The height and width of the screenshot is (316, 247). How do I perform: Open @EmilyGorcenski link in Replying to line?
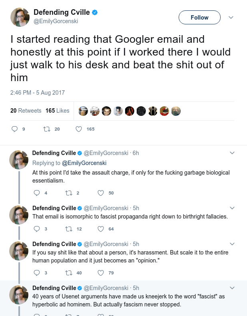[84, 163]
